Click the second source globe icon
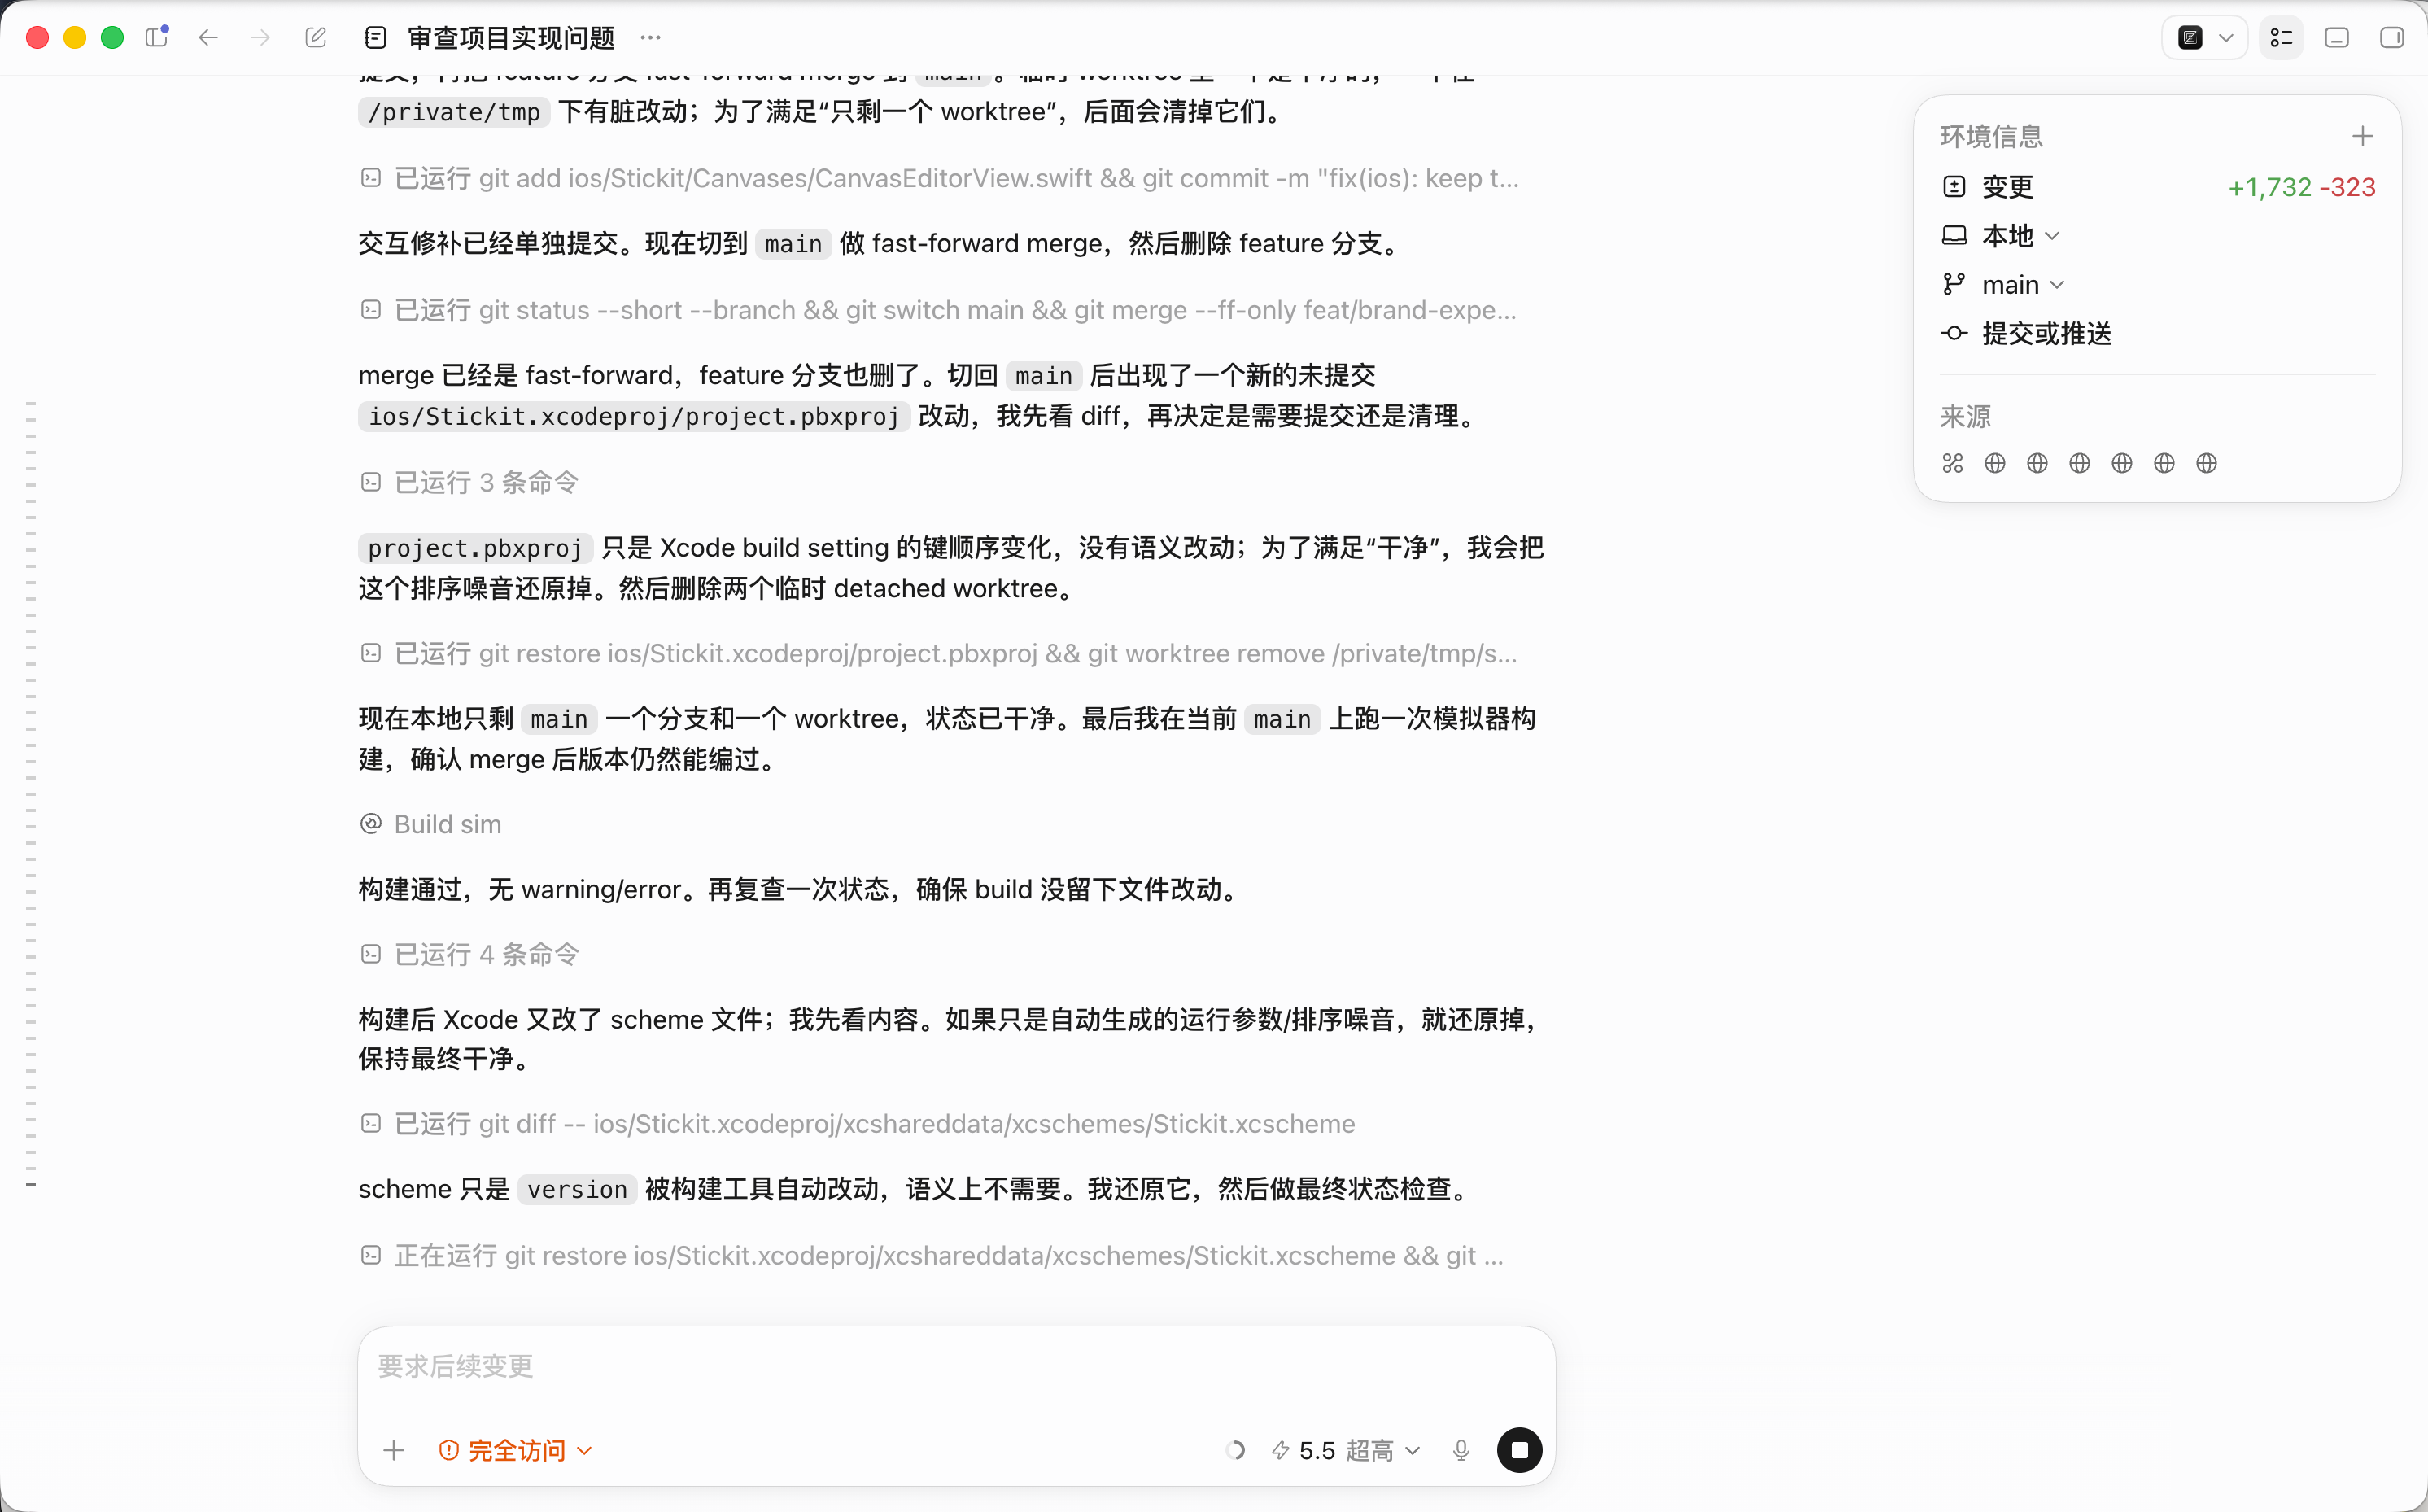The height and width of the screenshot is (1512, 2428). [1995, 463]
